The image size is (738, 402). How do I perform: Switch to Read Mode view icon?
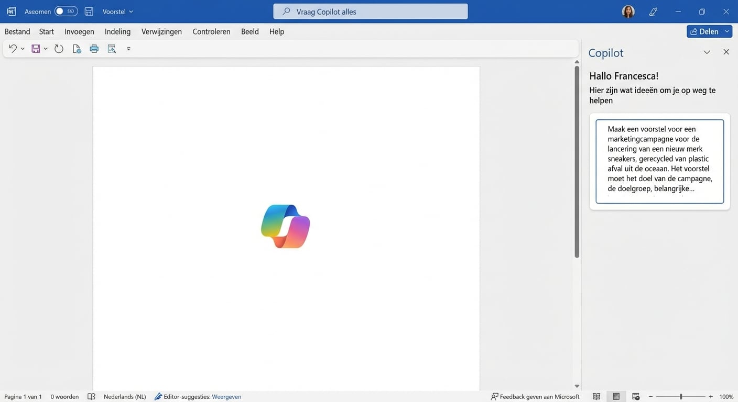click(596, 397)
